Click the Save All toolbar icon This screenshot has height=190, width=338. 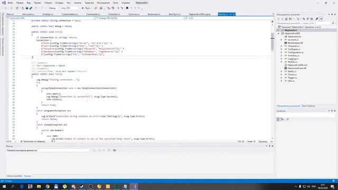coord(31,8)
